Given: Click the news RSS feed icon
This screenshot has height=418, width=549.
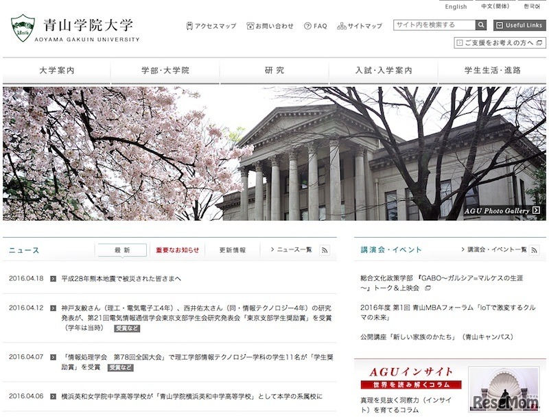Looking at the screenshot, I should pyautogui.click(x=325, y=250).
